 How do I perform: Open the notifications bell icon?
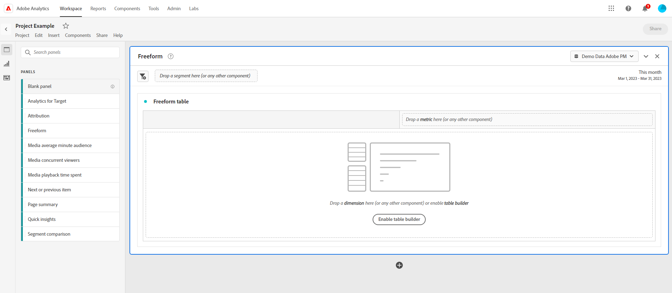pyautogui.click(x=645, y=8)
